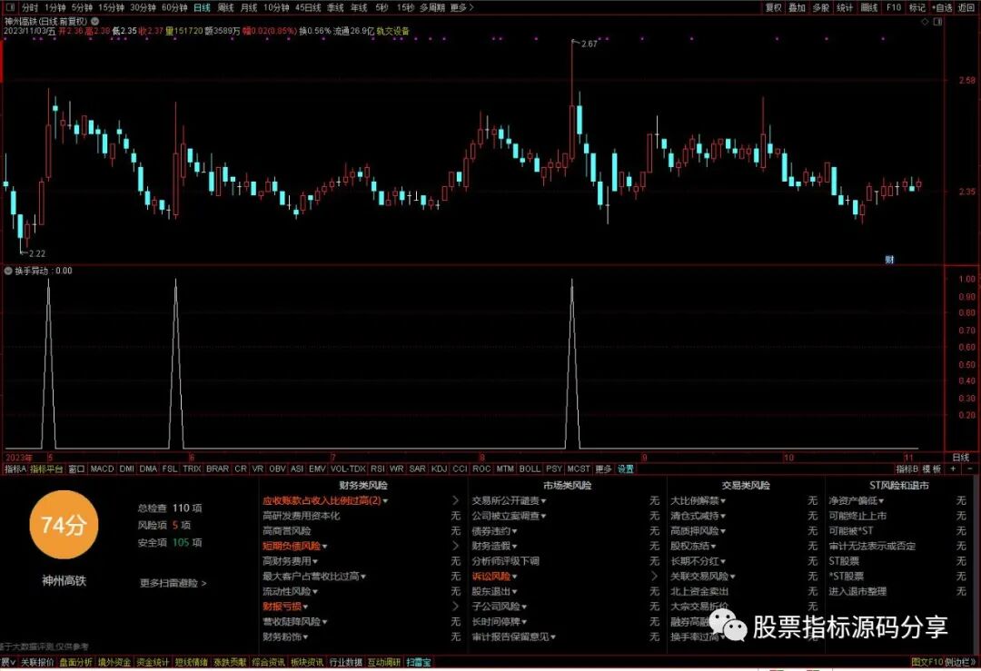This screenshot has height=671, width=981.
Task: Expand the 短期负债风险 item
Action: 294,546
